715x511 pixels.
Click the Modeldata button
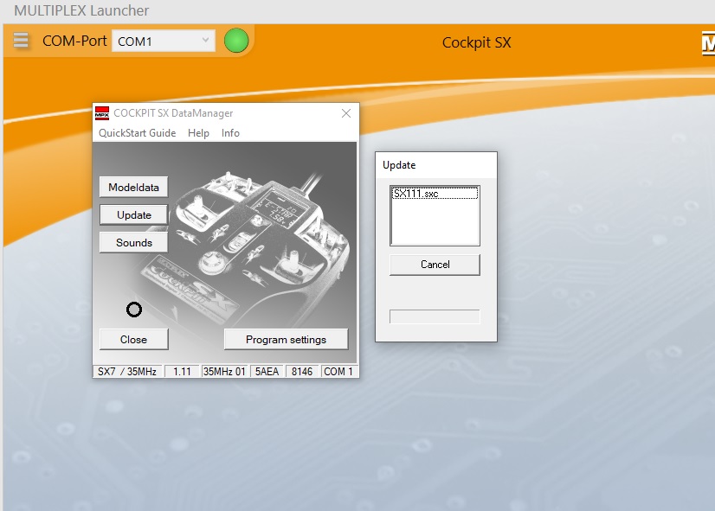(133, 187)
